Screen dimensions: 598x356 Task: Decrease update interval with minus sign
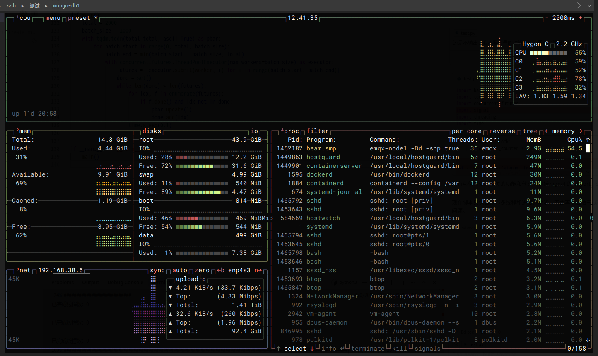point(547,18)
